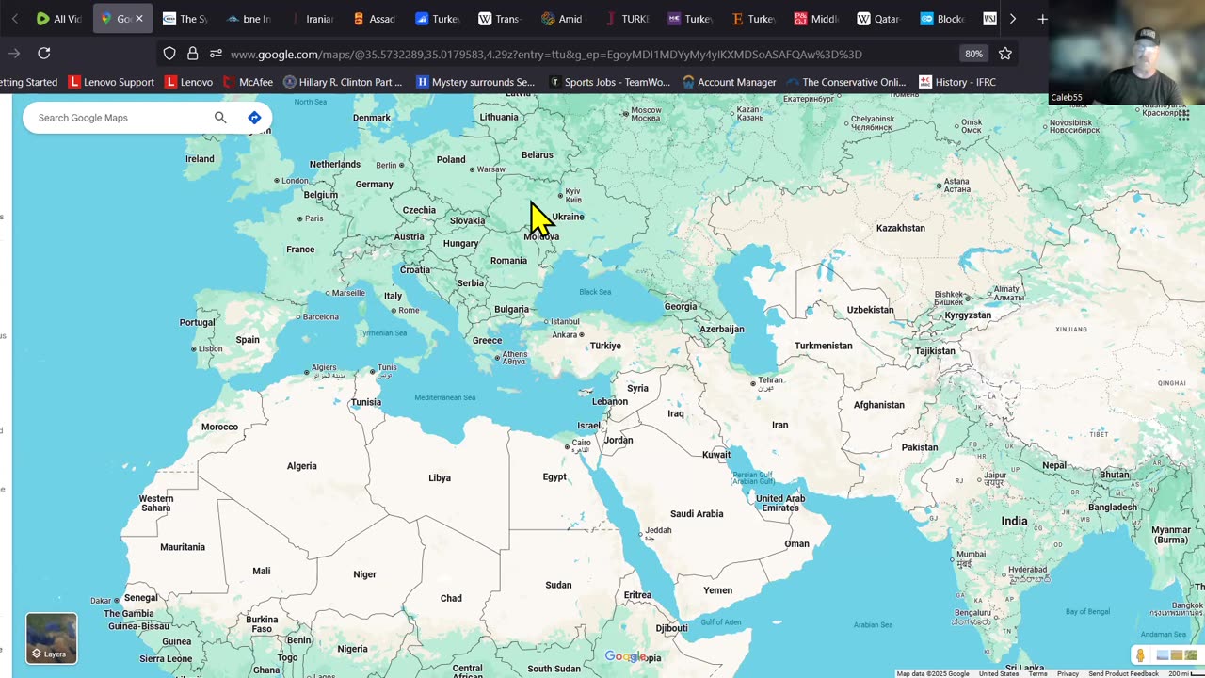Open Mystery surrounds Se... bookmark

(475, 82)
